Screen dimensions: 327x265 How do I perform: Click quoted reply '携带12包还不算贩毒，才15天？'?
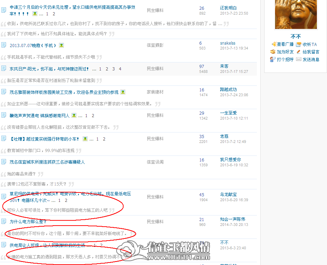37,184
